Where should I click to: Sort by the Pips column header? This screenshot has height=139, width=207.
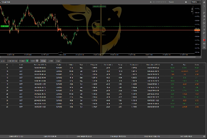[x=185, y=65]
